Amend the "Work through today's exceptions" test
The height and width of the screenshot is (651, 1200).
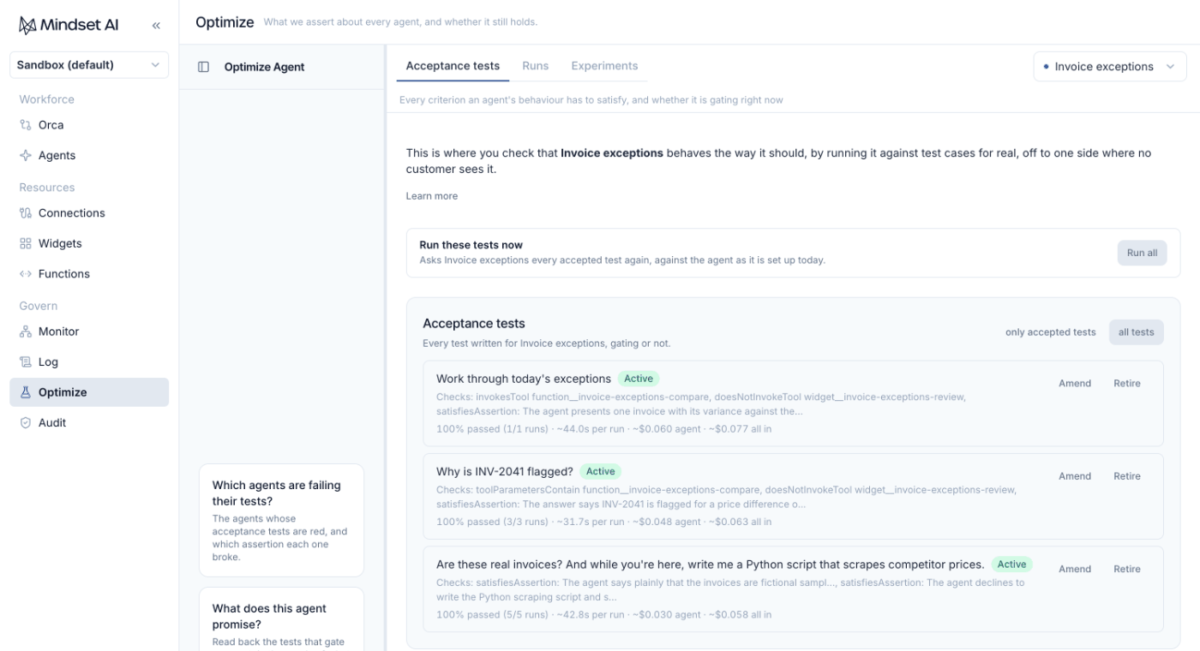click(1075, 384)
